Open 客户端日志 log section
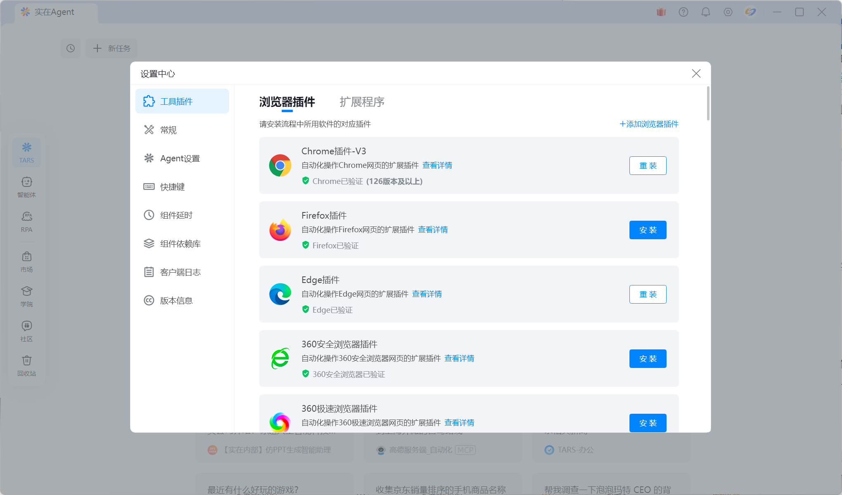Screen dimensions: 842x495 click(x=180, y=272)
